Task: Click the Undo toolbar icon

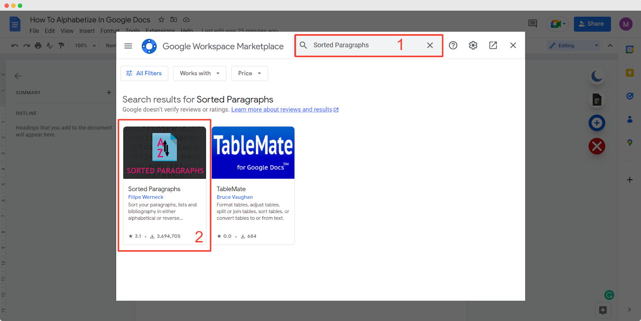Action: pos(15,46)
